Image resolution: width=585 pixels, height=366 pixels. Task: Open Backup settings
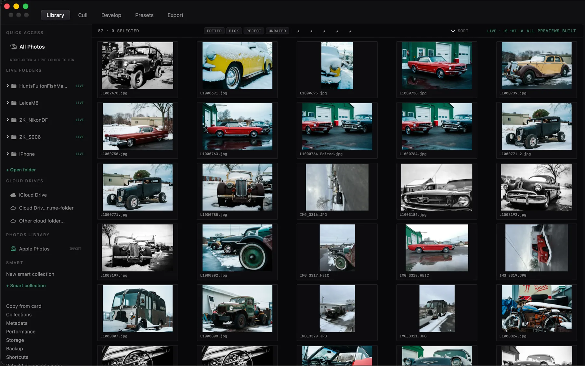click(15, 348)
